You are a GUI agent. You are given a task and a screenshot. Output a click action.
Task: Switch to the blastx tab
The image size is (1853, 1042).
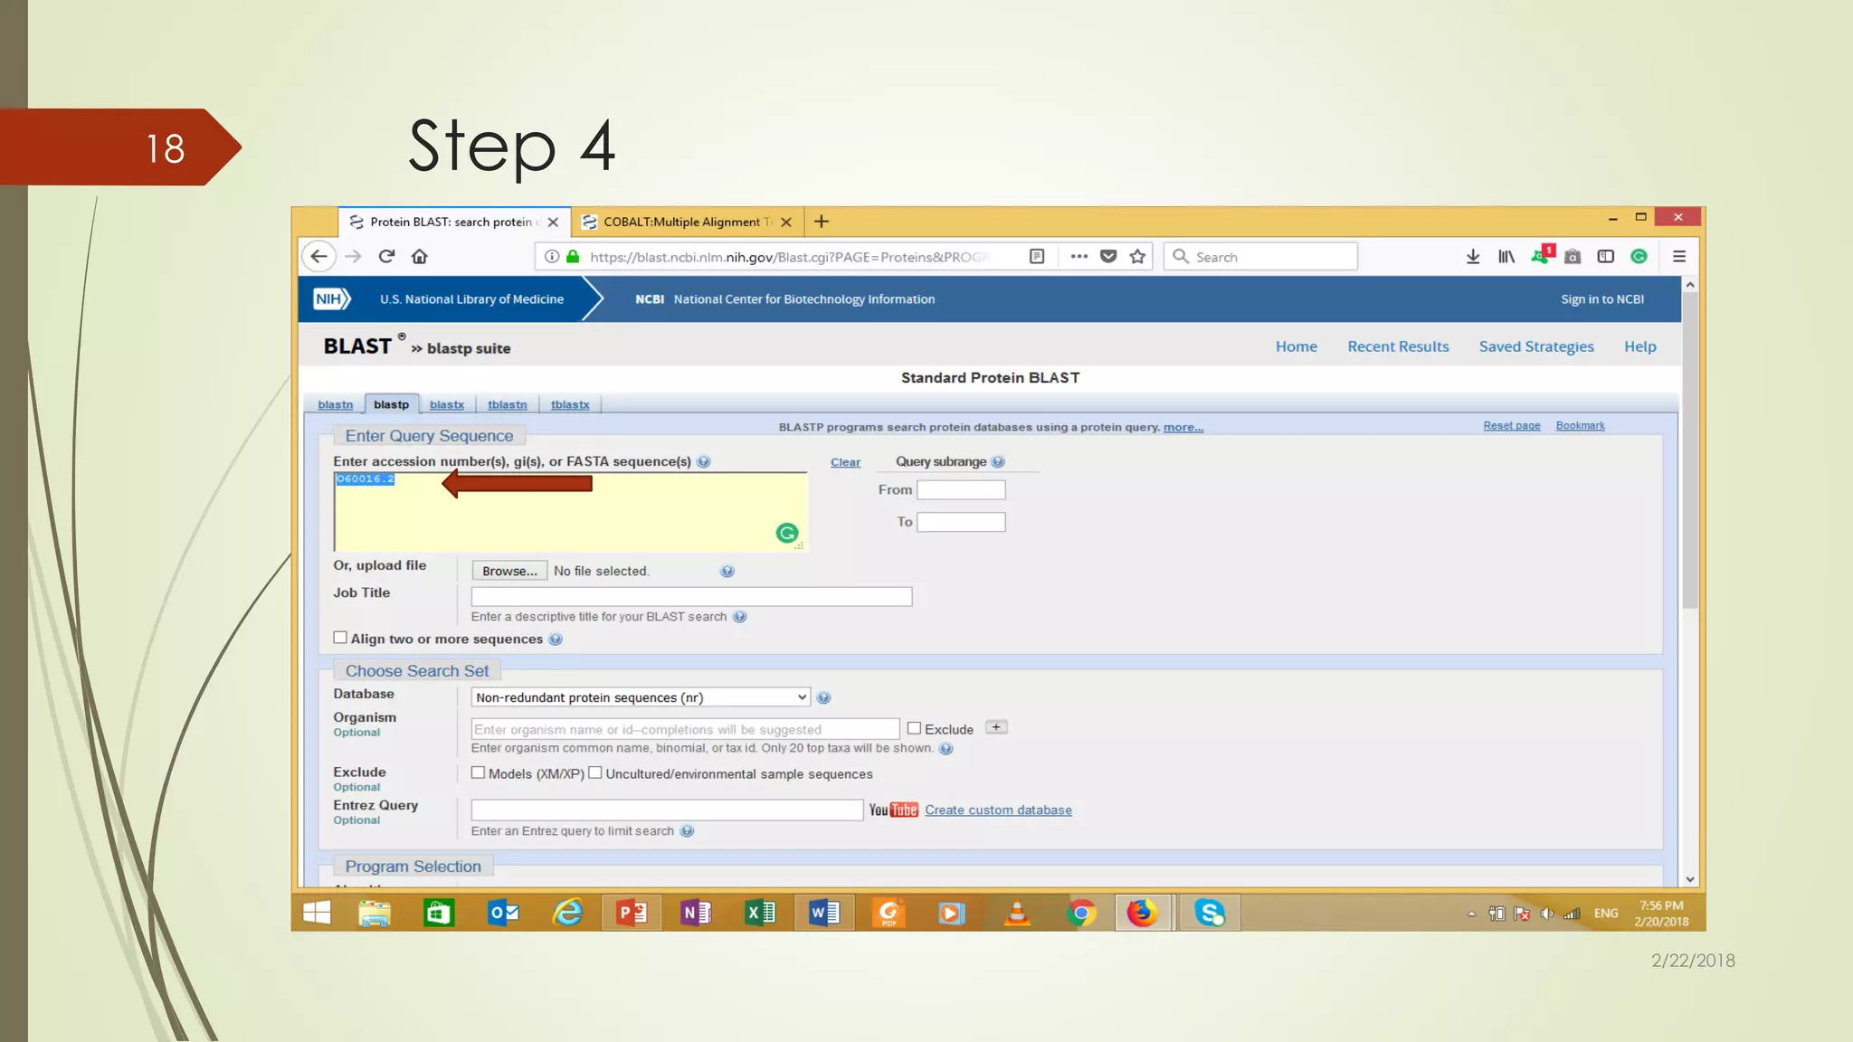click(x=447, y=404)
